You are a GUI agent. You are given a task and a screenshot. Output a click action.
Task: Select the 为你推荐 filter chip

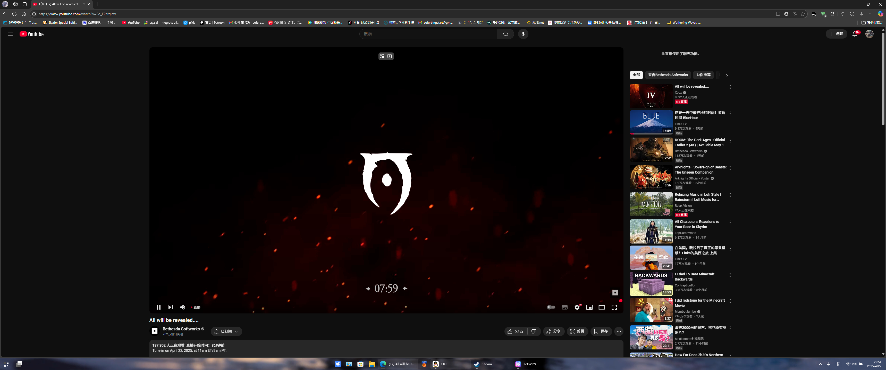[703, 75]
